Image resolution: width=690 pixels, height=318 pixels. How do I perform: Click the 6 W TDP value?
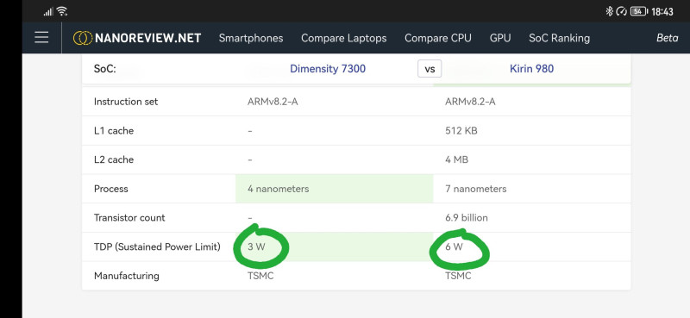point(455,246)
